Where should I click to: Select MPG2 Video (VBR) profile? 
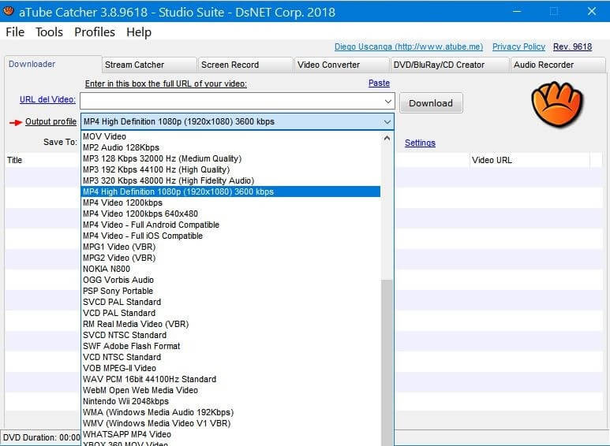pyautogui.click(x=230, y=258)
